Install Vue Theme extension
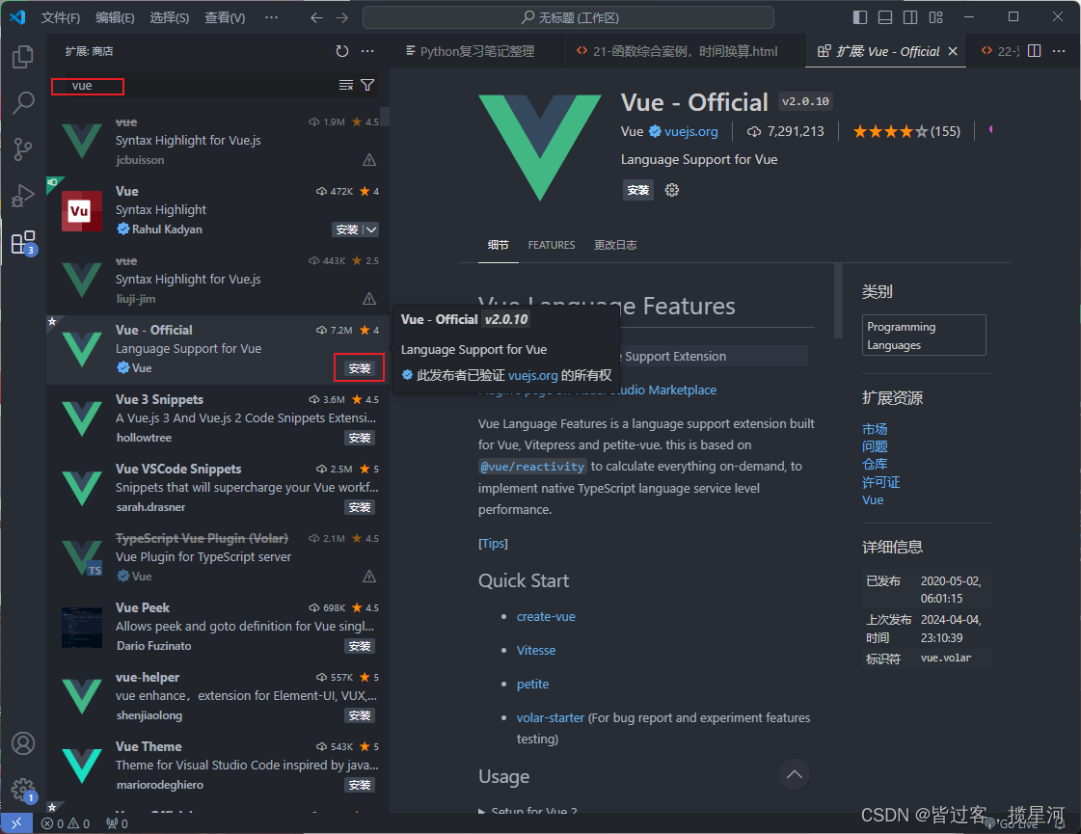Viewport: 1081px width, 834px height. pyautogui.click(x=360, y=785)
